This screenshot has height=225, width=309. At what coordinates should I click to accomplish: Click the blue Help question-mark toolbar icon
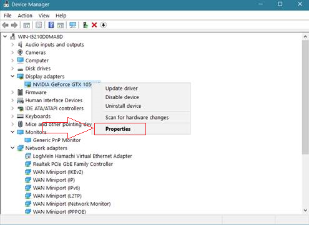51,25
